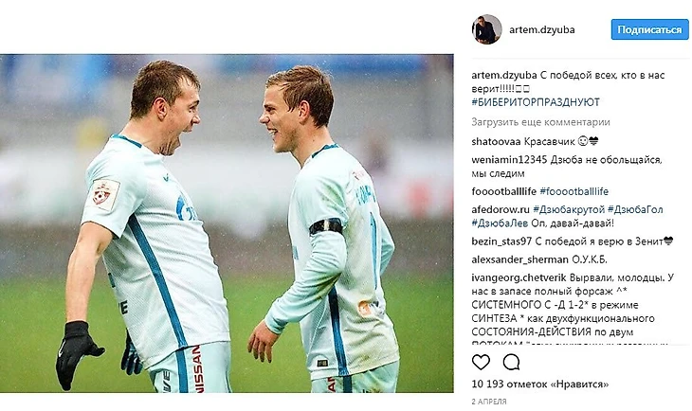Visit alexsander_sherman commenter profile
The image size is (692, 411).
[x=519, y=259]
